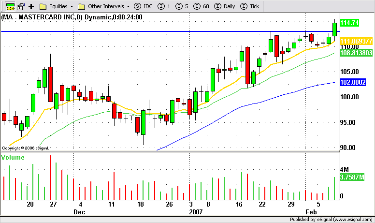Click the green chart link icon
This screenshot has width=375, height=223.
point(10,6)
